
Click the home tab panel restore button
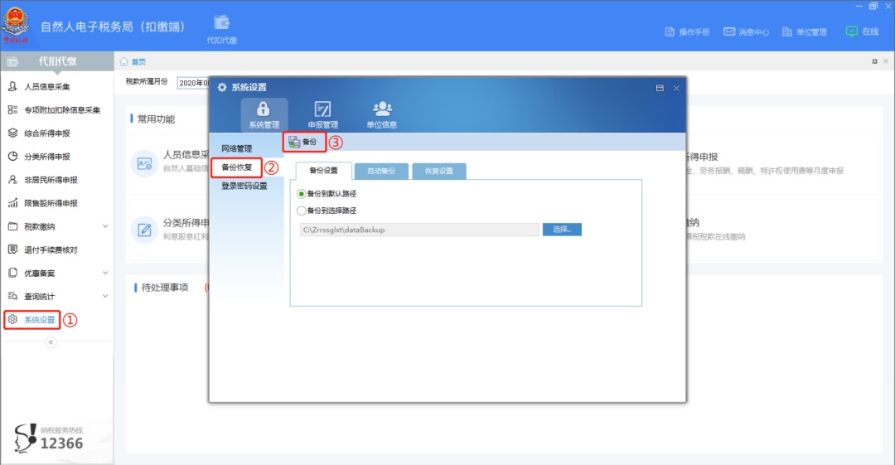(x=874, y=61)
